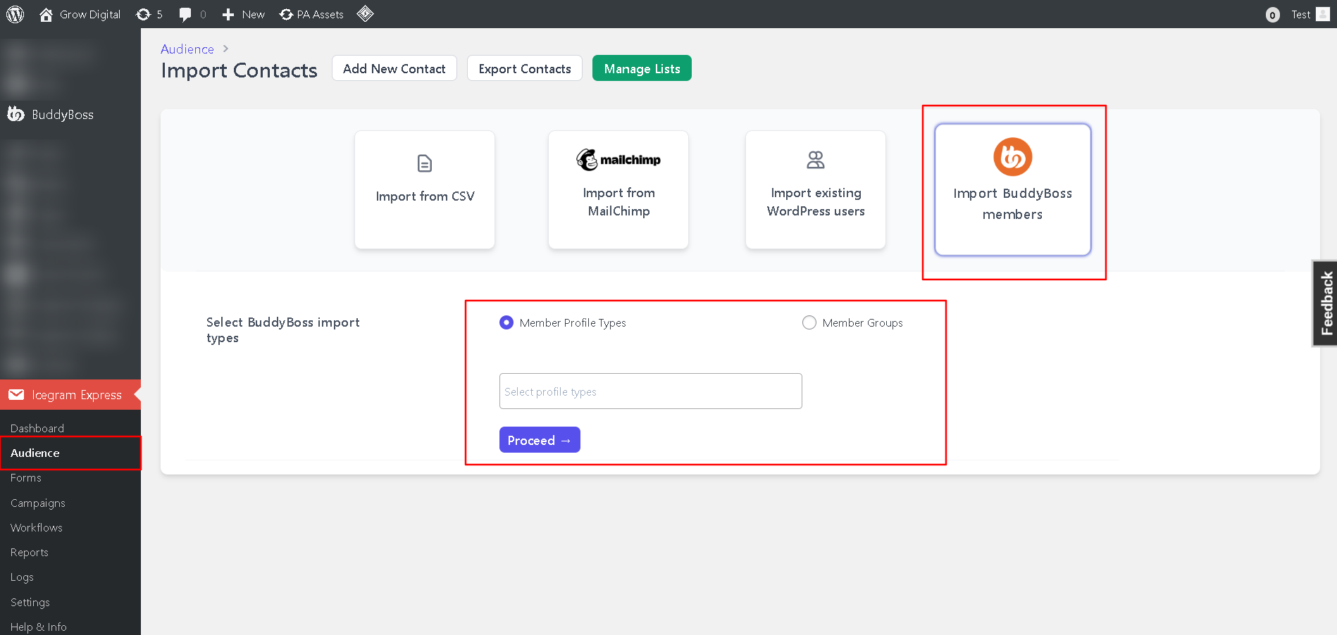Image resolution: width=1337 pixels, height=635 pixels.
Task: Choose Import BuddyBoss members card text
Action: pos(1013,203)
